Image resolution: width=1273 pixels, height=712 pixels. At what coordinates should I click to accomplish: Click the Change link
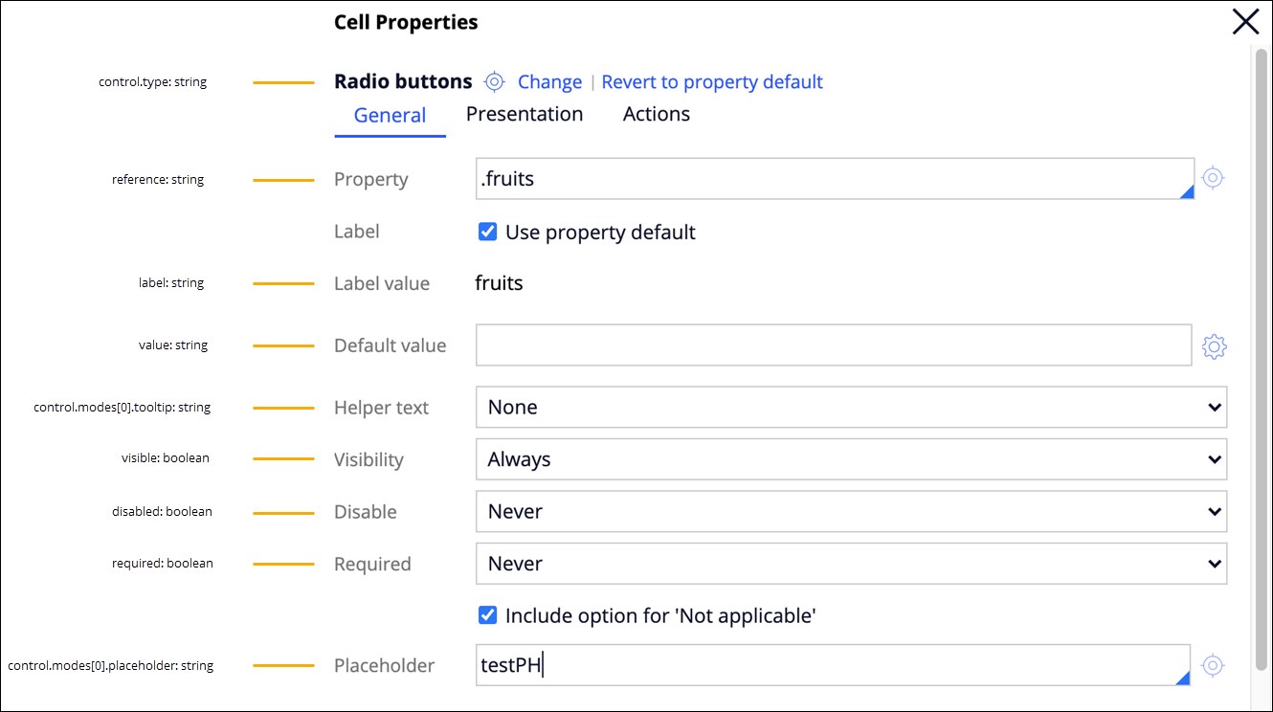(x=549, y=82)
